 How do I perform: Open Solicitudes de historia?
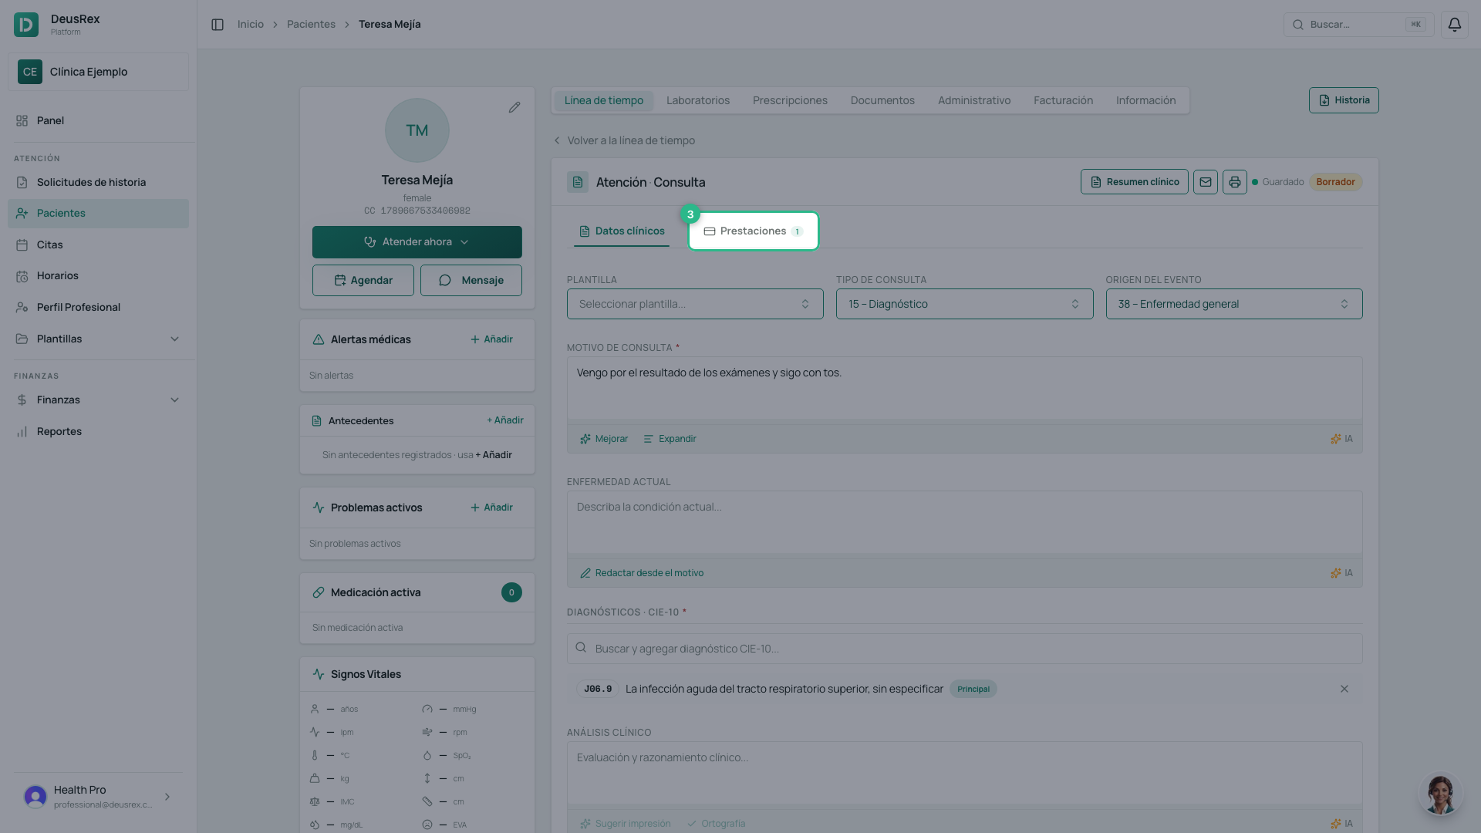tap(98, 182)
